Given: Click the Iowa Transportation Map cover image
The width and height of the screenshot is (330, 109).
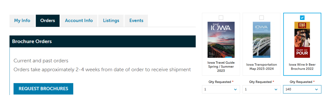Looking at the screenshot, I should point(261,40).
